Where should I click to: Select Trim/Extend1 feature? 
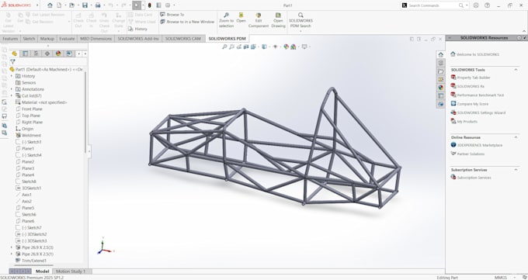point(31,261)
